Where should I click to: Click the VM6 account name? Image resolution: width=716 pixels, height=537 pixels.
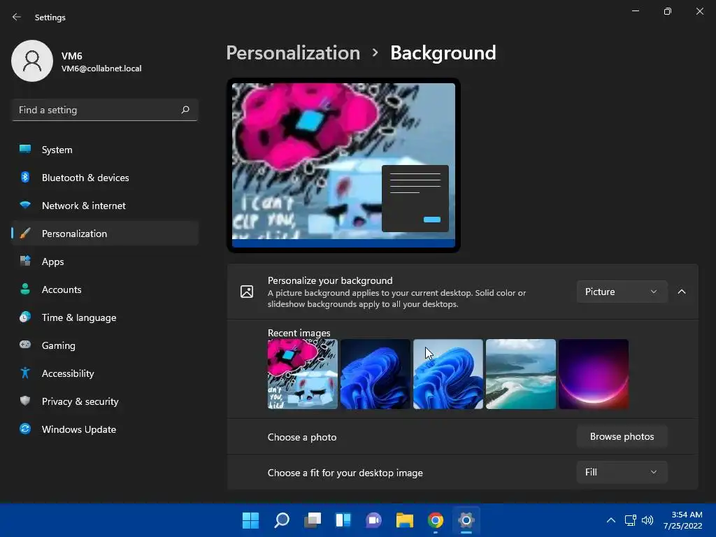72,56
